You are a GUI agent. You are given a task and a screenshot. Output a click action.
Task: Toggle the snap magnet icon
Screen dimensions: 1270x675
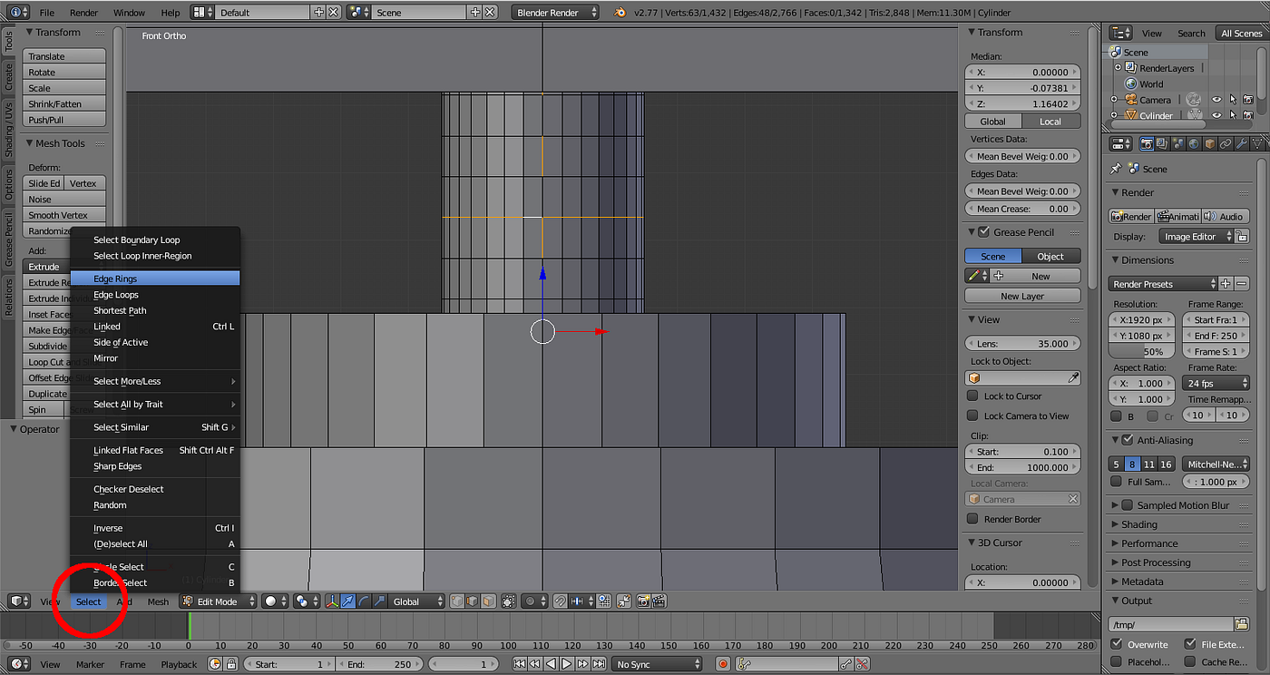pos(560,602)
